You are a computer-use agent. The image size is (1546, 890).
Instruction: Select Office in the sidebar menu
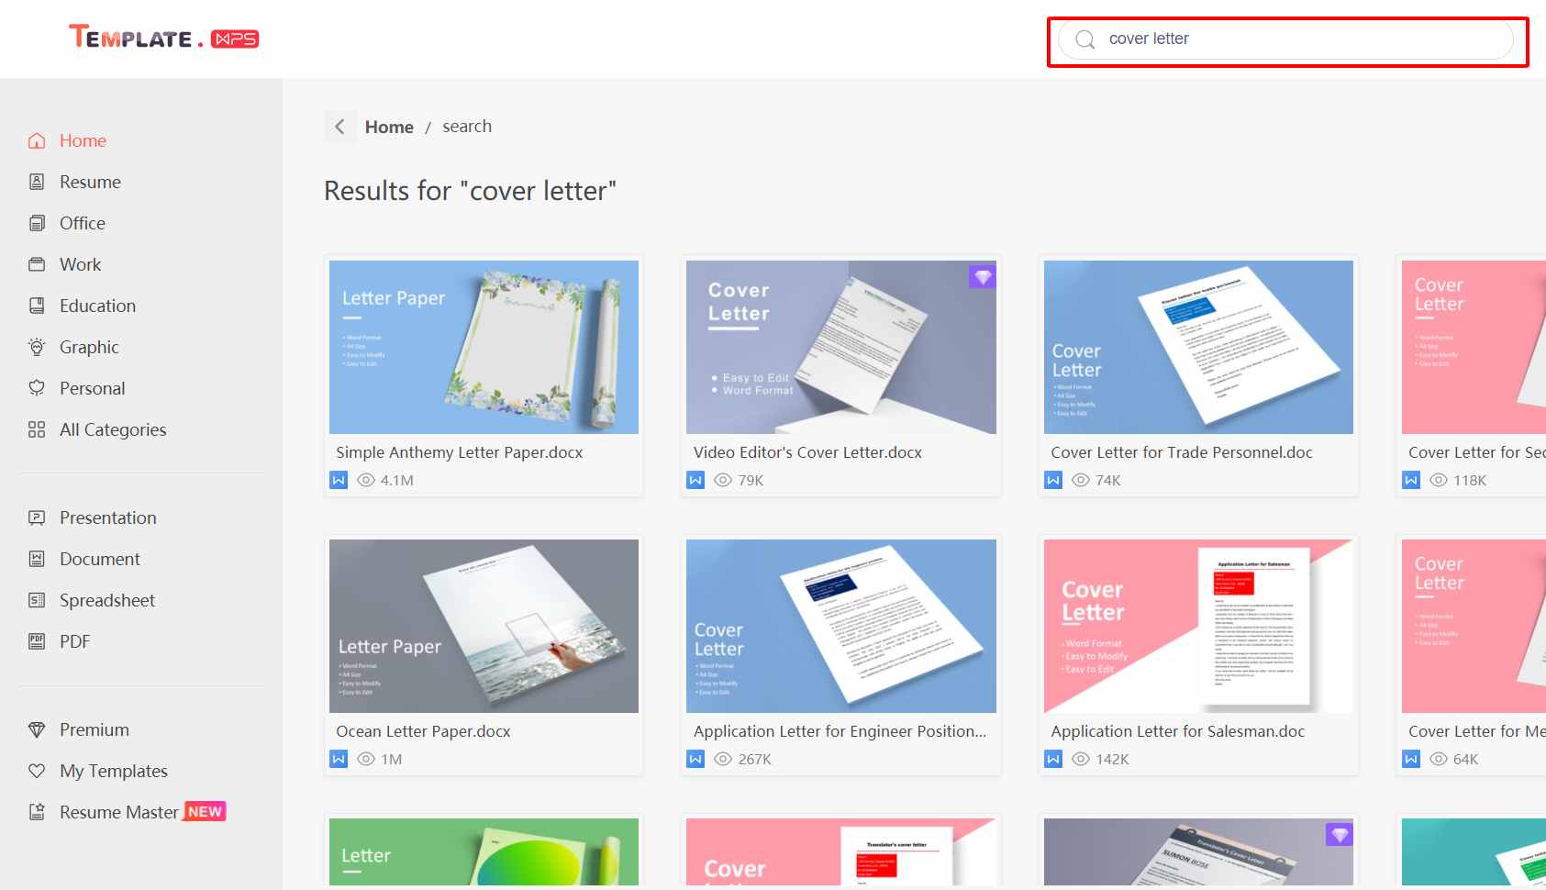click(83, 223)
